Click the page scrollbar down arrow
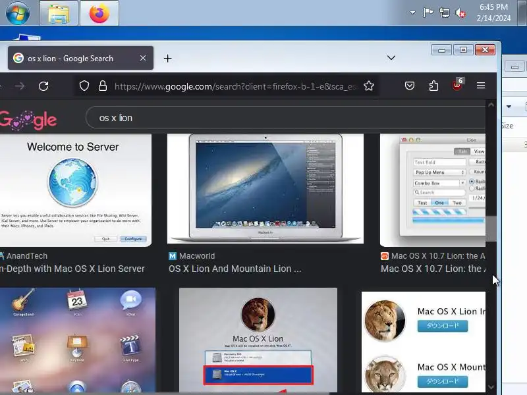 click(x=491, y=387)
